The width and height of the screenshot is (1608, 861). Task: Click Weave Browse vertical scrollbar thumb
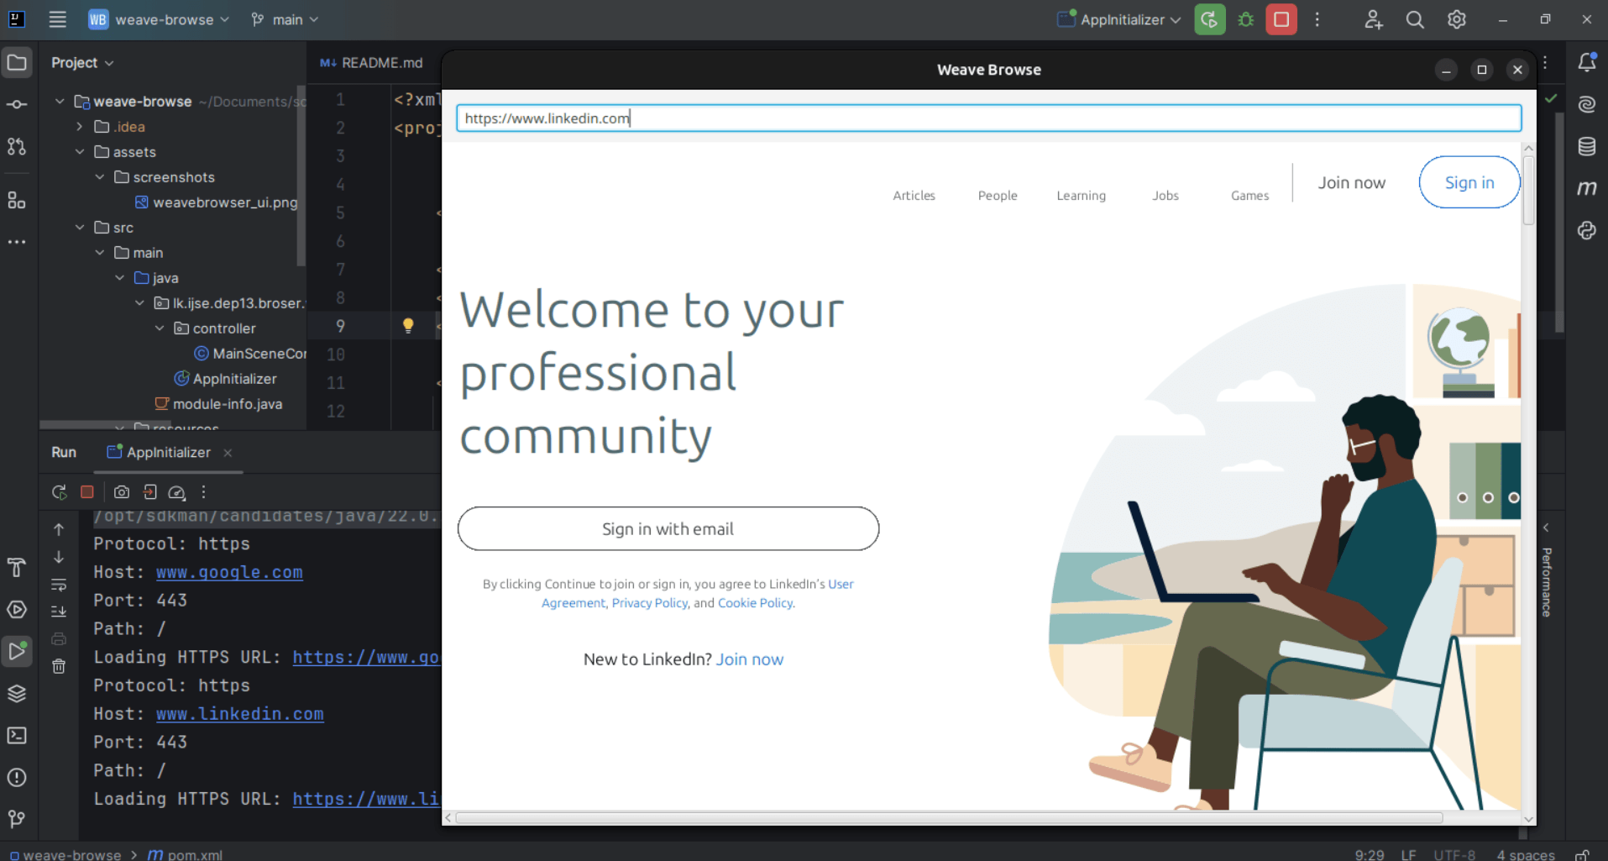pyautogui.click(x=1528, y=190)
